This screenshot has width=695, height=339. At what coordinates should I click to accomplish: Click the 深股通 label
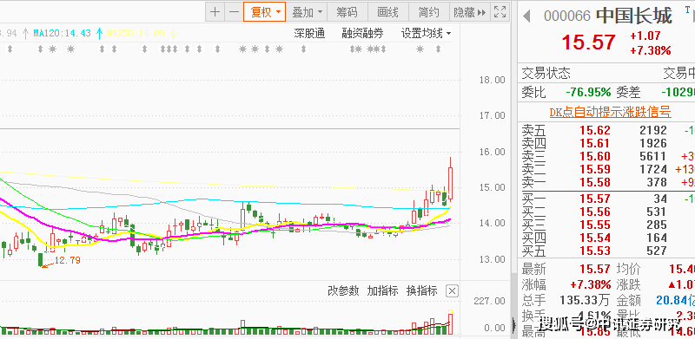pos(309,33)
